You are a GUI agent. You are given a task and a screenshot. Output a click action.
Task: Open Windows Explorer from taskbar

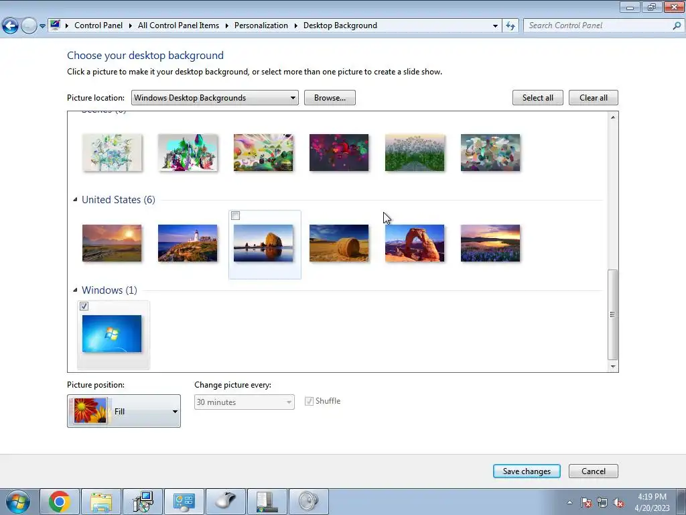(x=101, y=502)
